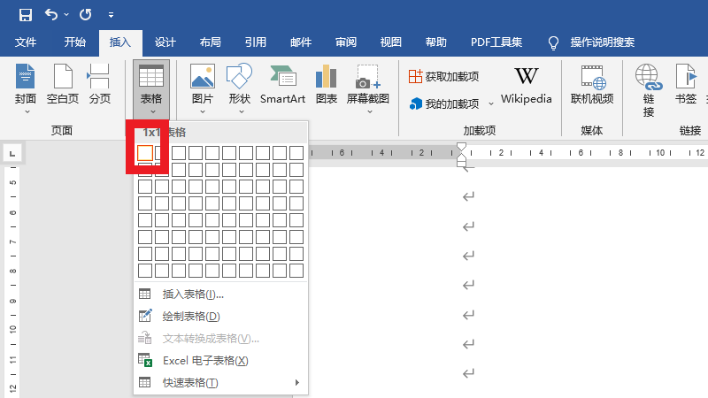Viewport: 708px width, 398px height.
Task: Choose 插入表格(I)... from the menu
Action: pos(220,295)
